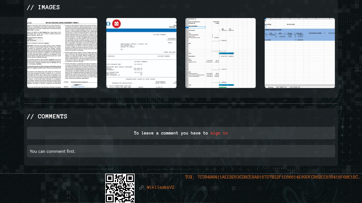Click the divider line above the comments section
Image resolution: width=362 pixels, height=203 pixels.
coord(181,103)
